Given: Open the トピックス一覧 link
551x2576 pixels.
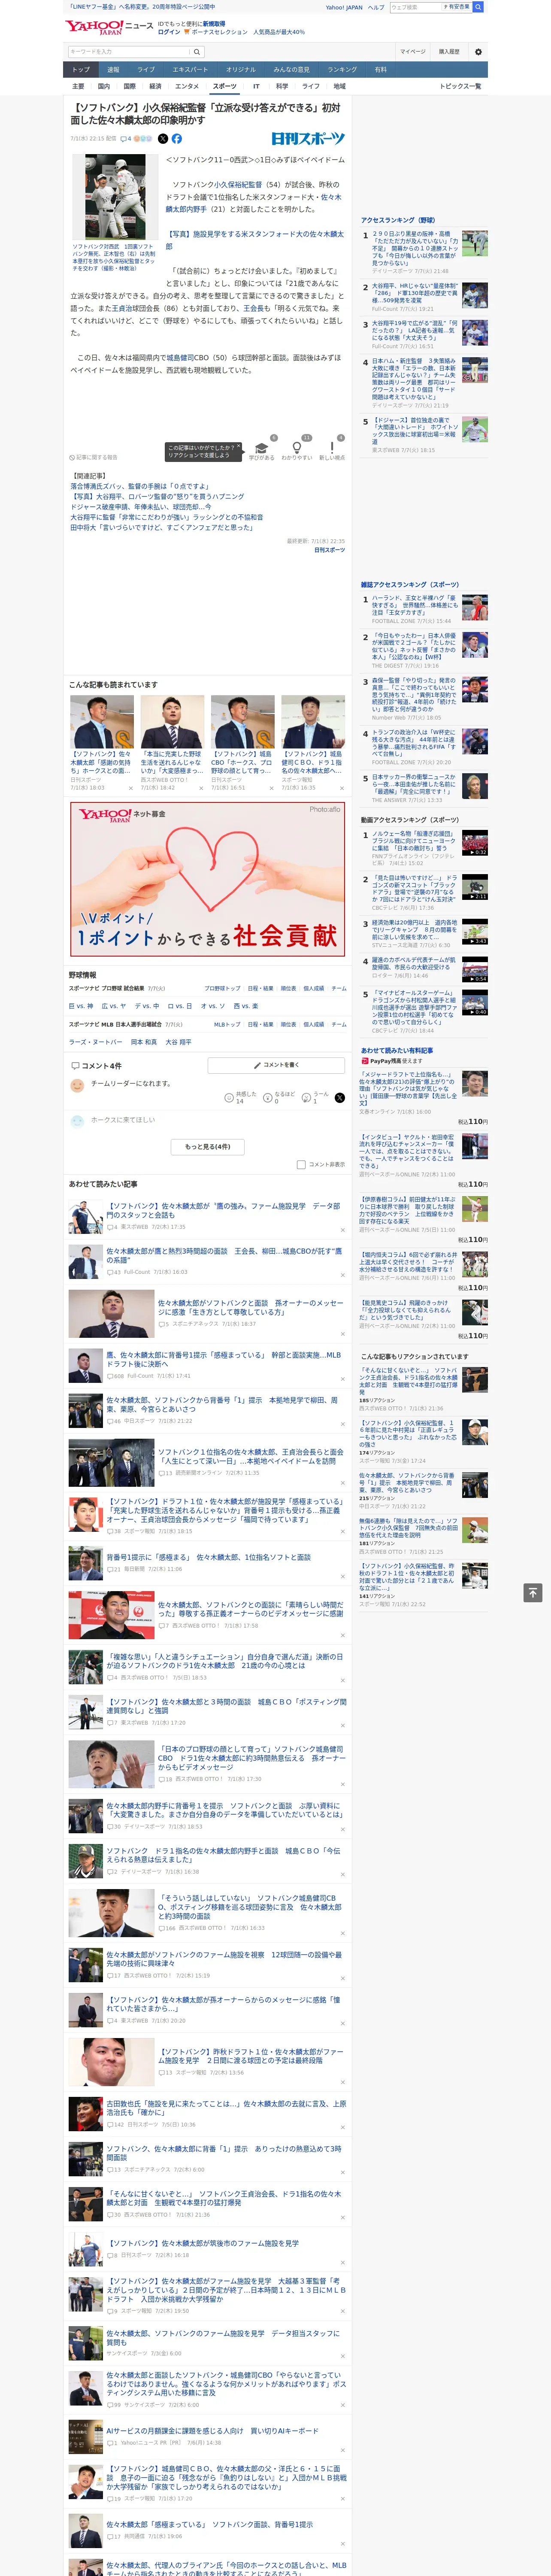Looking at the screenshot, I should coord(460,86).
